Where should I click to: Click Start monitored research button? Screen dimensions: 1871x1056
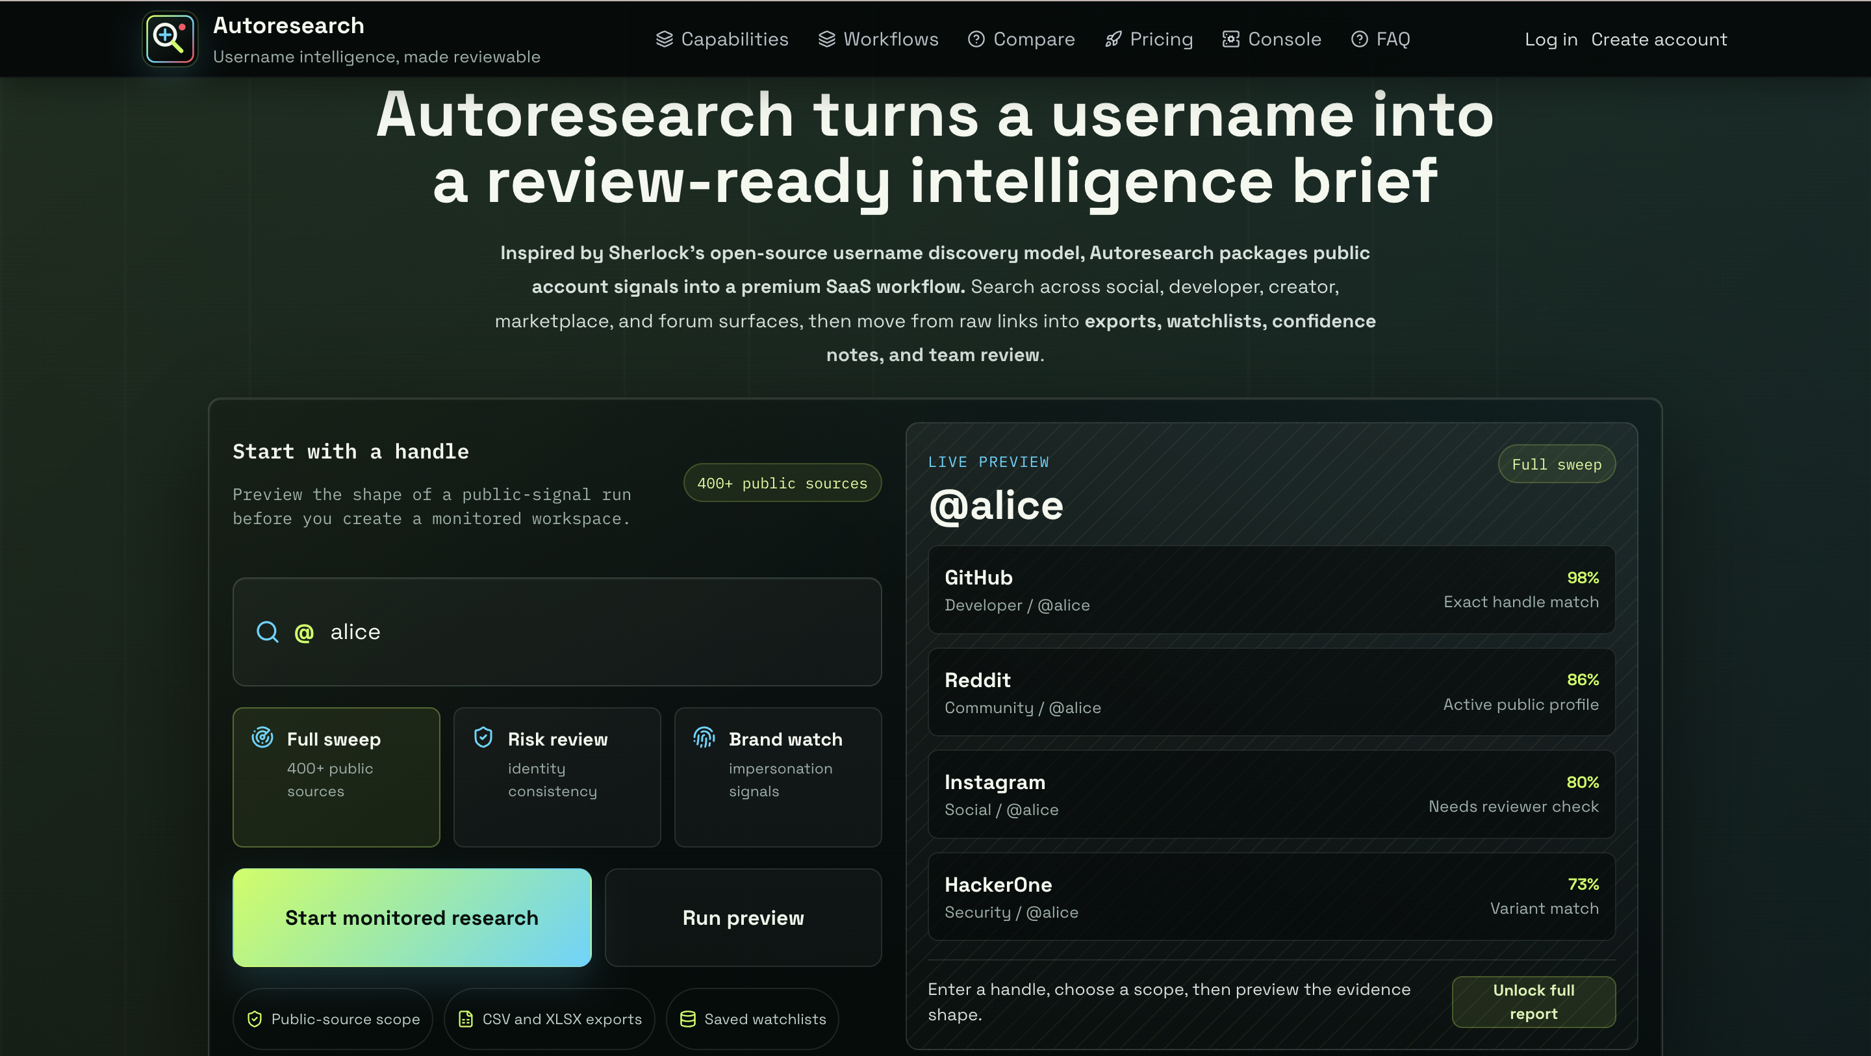click(x=412, y=917)
